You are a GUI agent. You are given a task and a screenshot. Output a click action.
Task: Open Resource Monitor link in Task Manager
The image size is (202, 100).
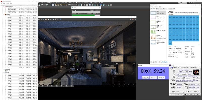(x=164, y=62)
